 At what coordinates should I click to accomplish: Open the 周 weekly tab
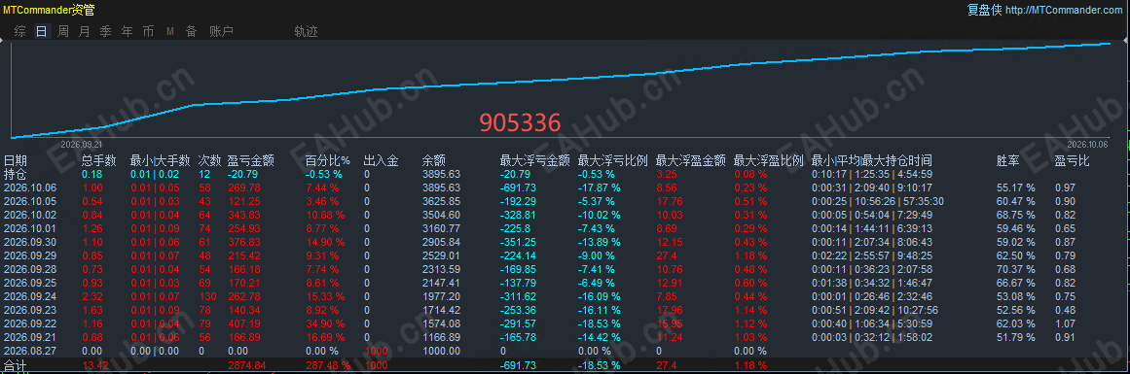63,31
